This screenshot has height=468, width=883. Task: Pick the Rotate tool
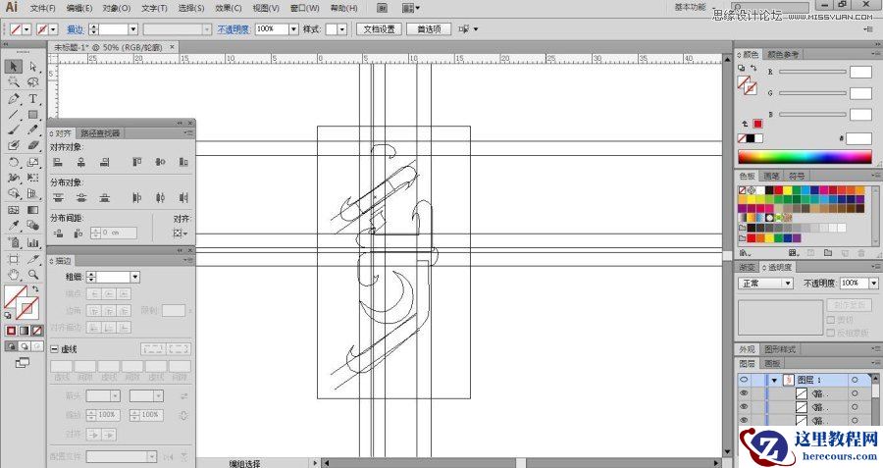click(14, 162)
